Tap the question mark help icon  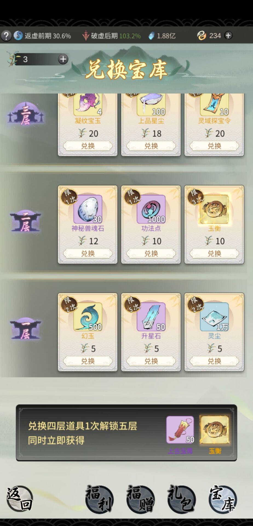[x=6, y=35]
